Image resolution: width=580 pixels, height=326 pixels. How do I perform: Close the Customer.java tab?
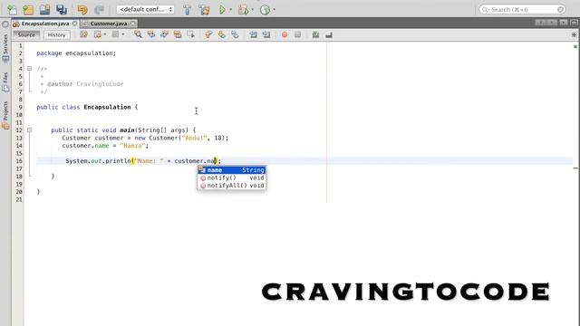[x=133, y=24]
